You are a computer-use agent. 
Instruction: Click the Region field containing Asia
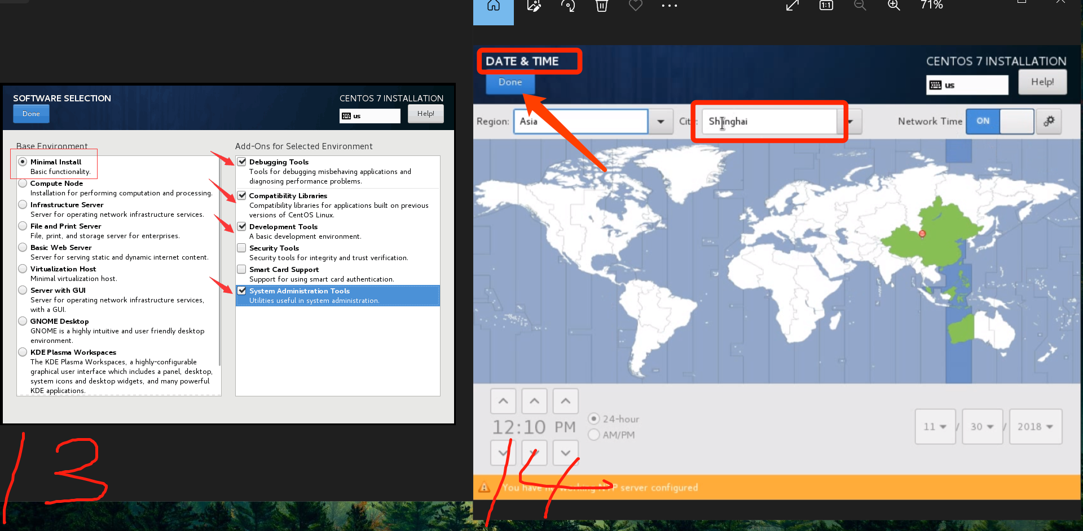[x=580, y=121]
